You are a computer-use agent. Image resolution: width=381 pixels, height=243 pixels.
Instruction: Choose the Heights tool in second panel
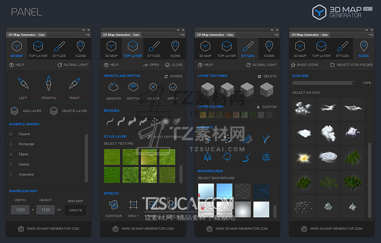pyautogui.click(x=113, y=87)
